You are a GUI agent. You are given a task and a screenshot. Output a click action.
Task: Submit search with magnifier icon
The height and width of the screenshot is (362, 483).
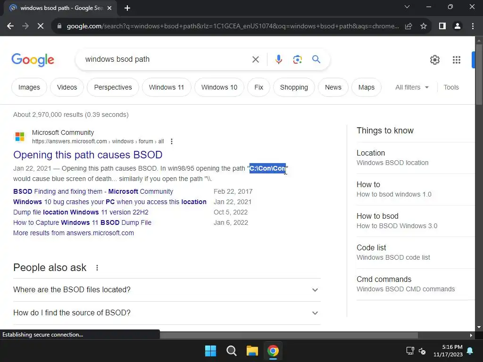(316, 59)
